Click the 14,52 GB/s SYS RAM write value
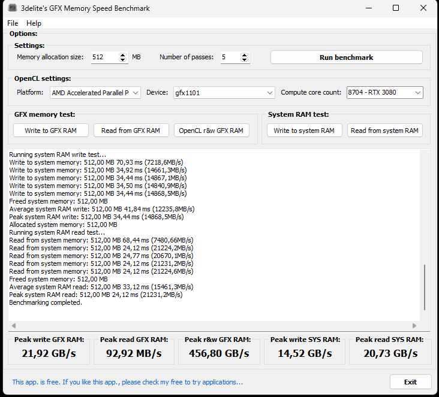 pyautogui.click(x=305, y=353)
